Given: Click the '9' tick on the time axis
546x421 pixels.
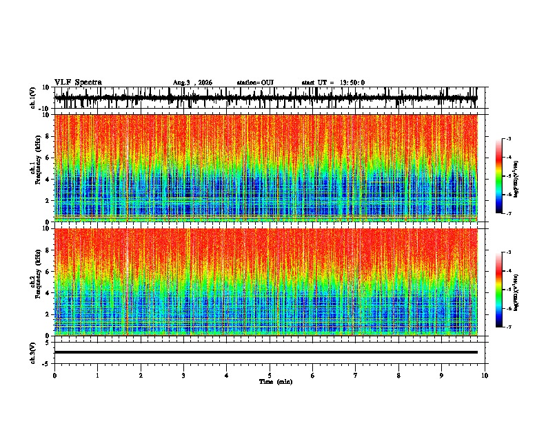Looking at the screenshot, I should (441, 376).
